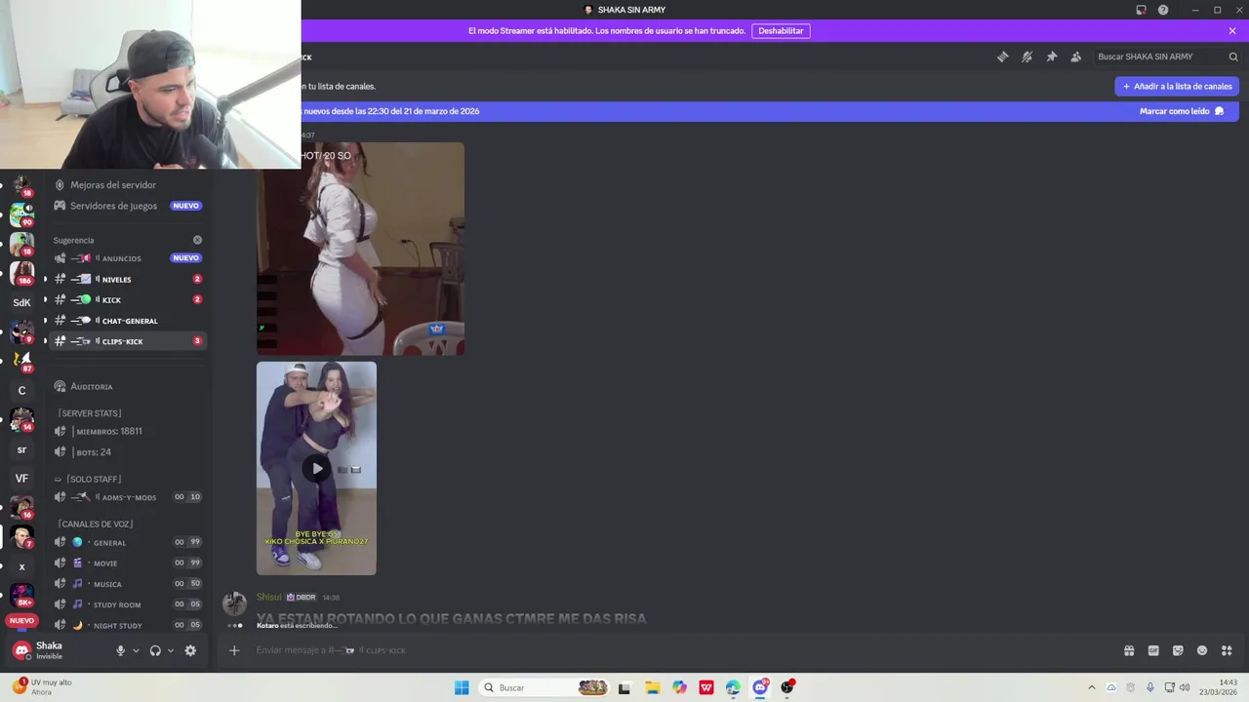Image resolution: width=1249 pixels, height=702 pixels.
Task: Join the NIGHT STUDY voice channel
Action: (x=130, y=625)
